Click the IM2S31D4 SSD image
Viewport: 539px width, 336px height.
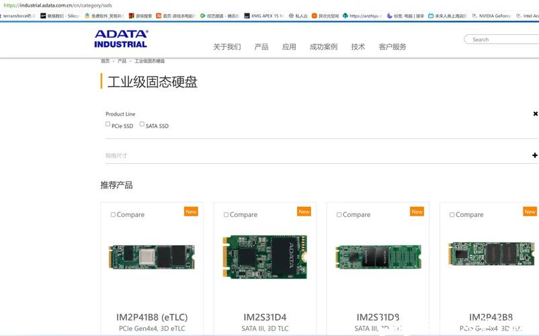(265, 257)
